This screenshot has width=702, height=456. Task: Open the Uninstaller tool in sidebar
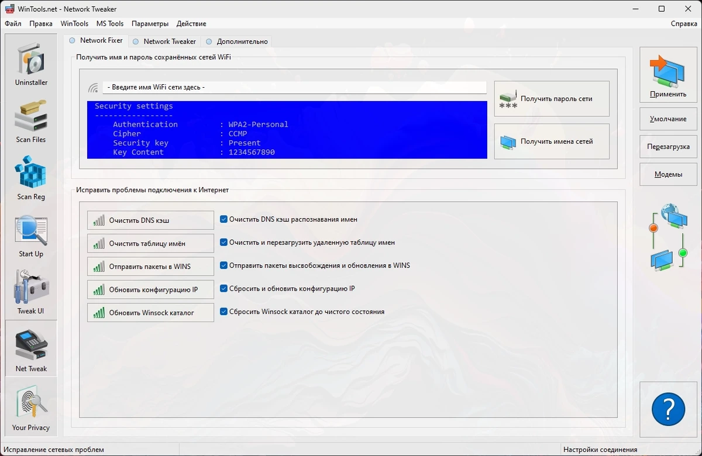click(x=31, y=63)
